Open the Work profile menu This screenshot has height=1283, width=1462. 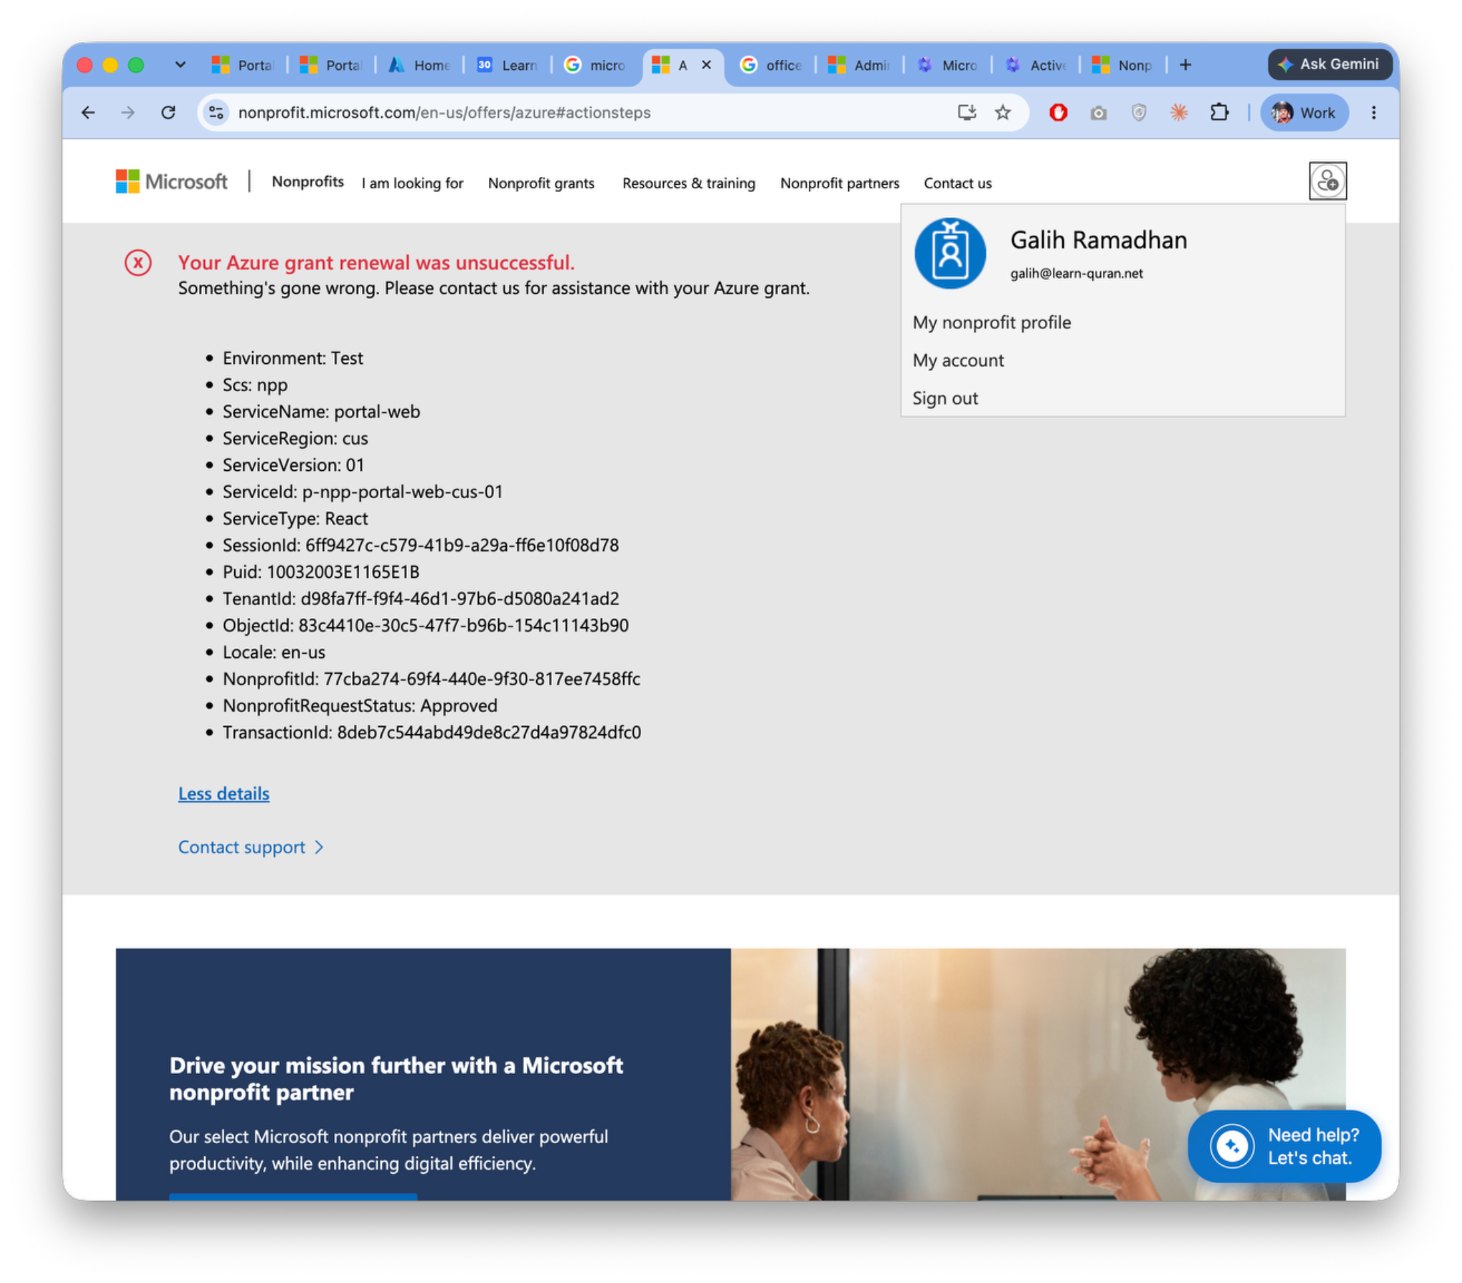click(x=1304, y=112)
